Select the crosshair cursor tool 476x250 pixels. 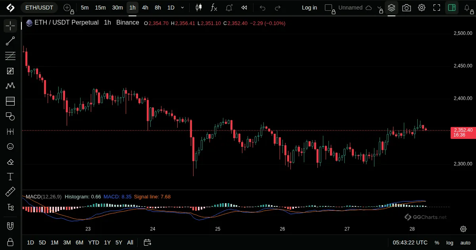pos(10,26)
